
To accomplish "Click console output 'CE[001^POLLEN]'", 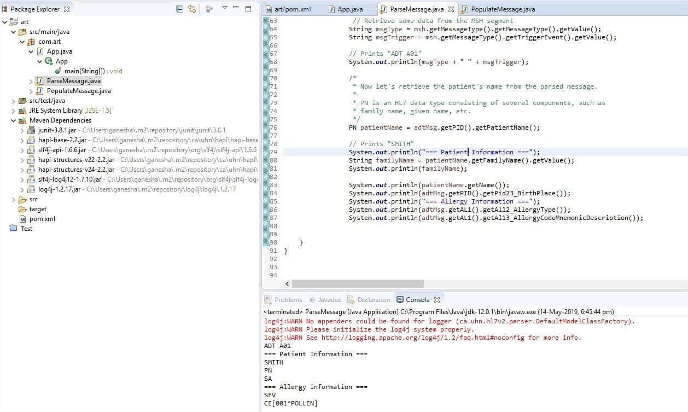I will tap(290, 403).
